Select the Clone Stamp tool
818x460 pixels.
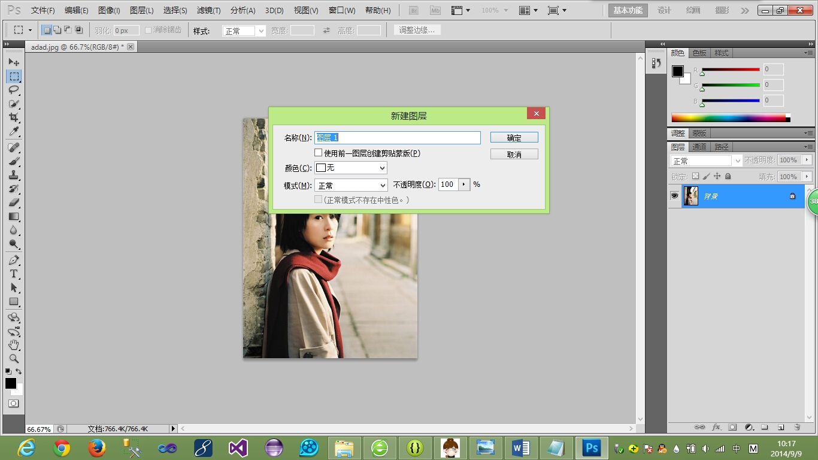click(x=14, y=175)
